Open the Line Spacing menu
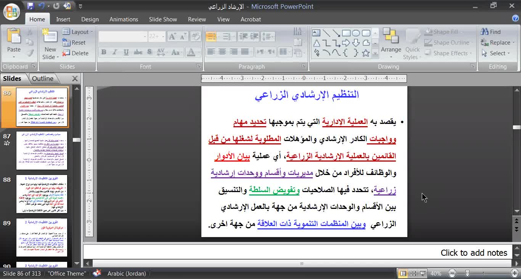 268,37
